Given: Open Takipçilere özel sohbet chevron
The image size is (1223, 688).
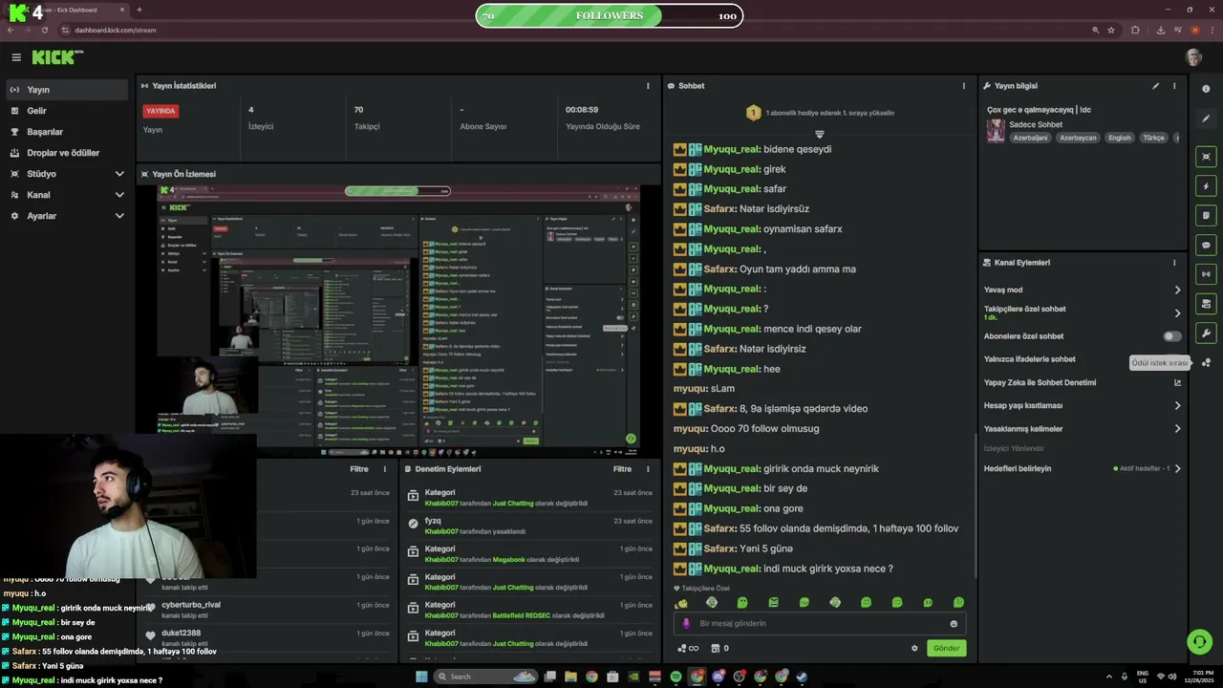Looking at the screenshot, I should coord(1177,312).
